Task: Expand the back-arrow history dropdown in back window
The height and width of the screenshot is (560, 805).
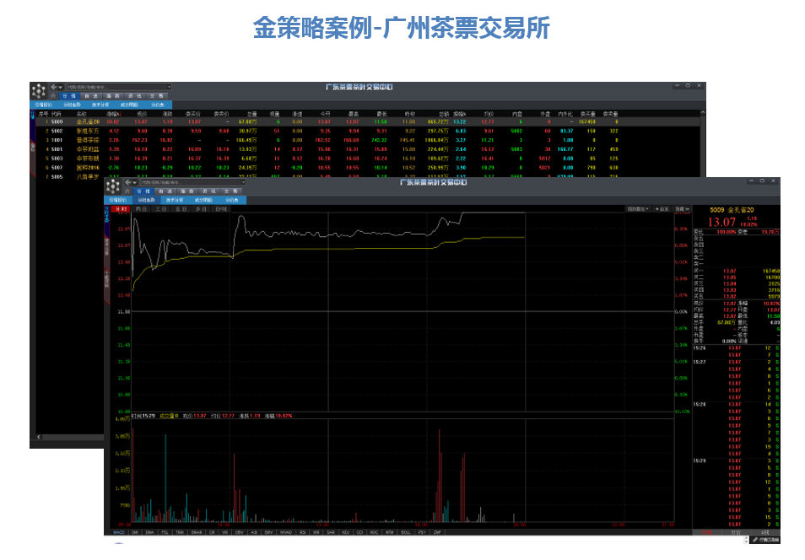Action: tap(61, 87)
